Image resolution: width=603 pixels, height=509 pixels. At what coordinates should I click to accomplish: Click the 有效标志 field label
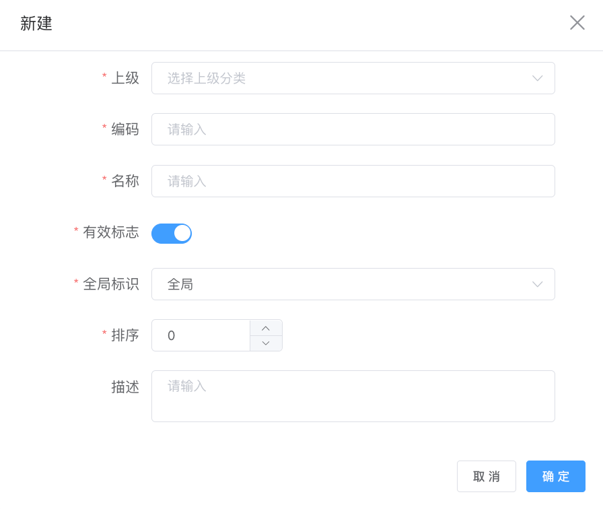[x=110, y=232]
